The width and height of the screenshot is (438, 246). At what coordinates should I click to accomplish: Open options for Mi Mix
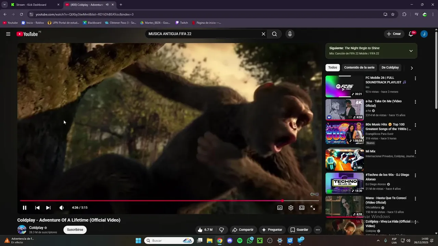(415, 152)
